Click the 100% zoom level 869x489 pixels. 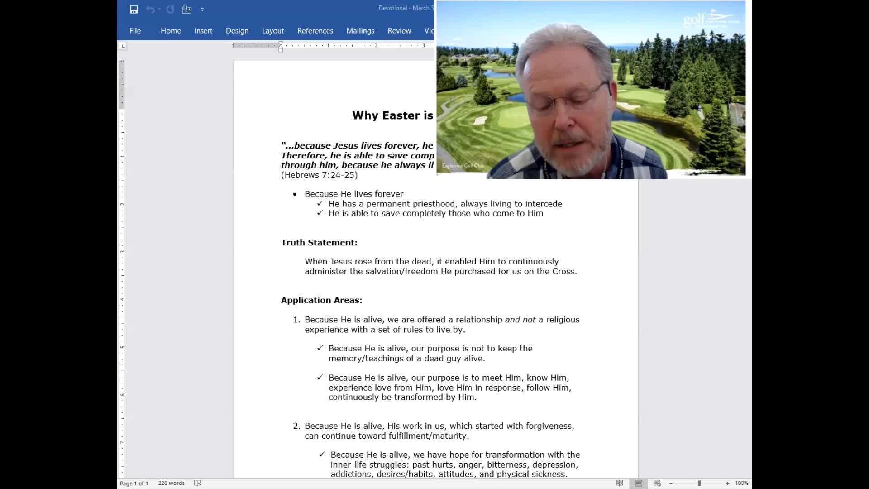click(741, 483)
